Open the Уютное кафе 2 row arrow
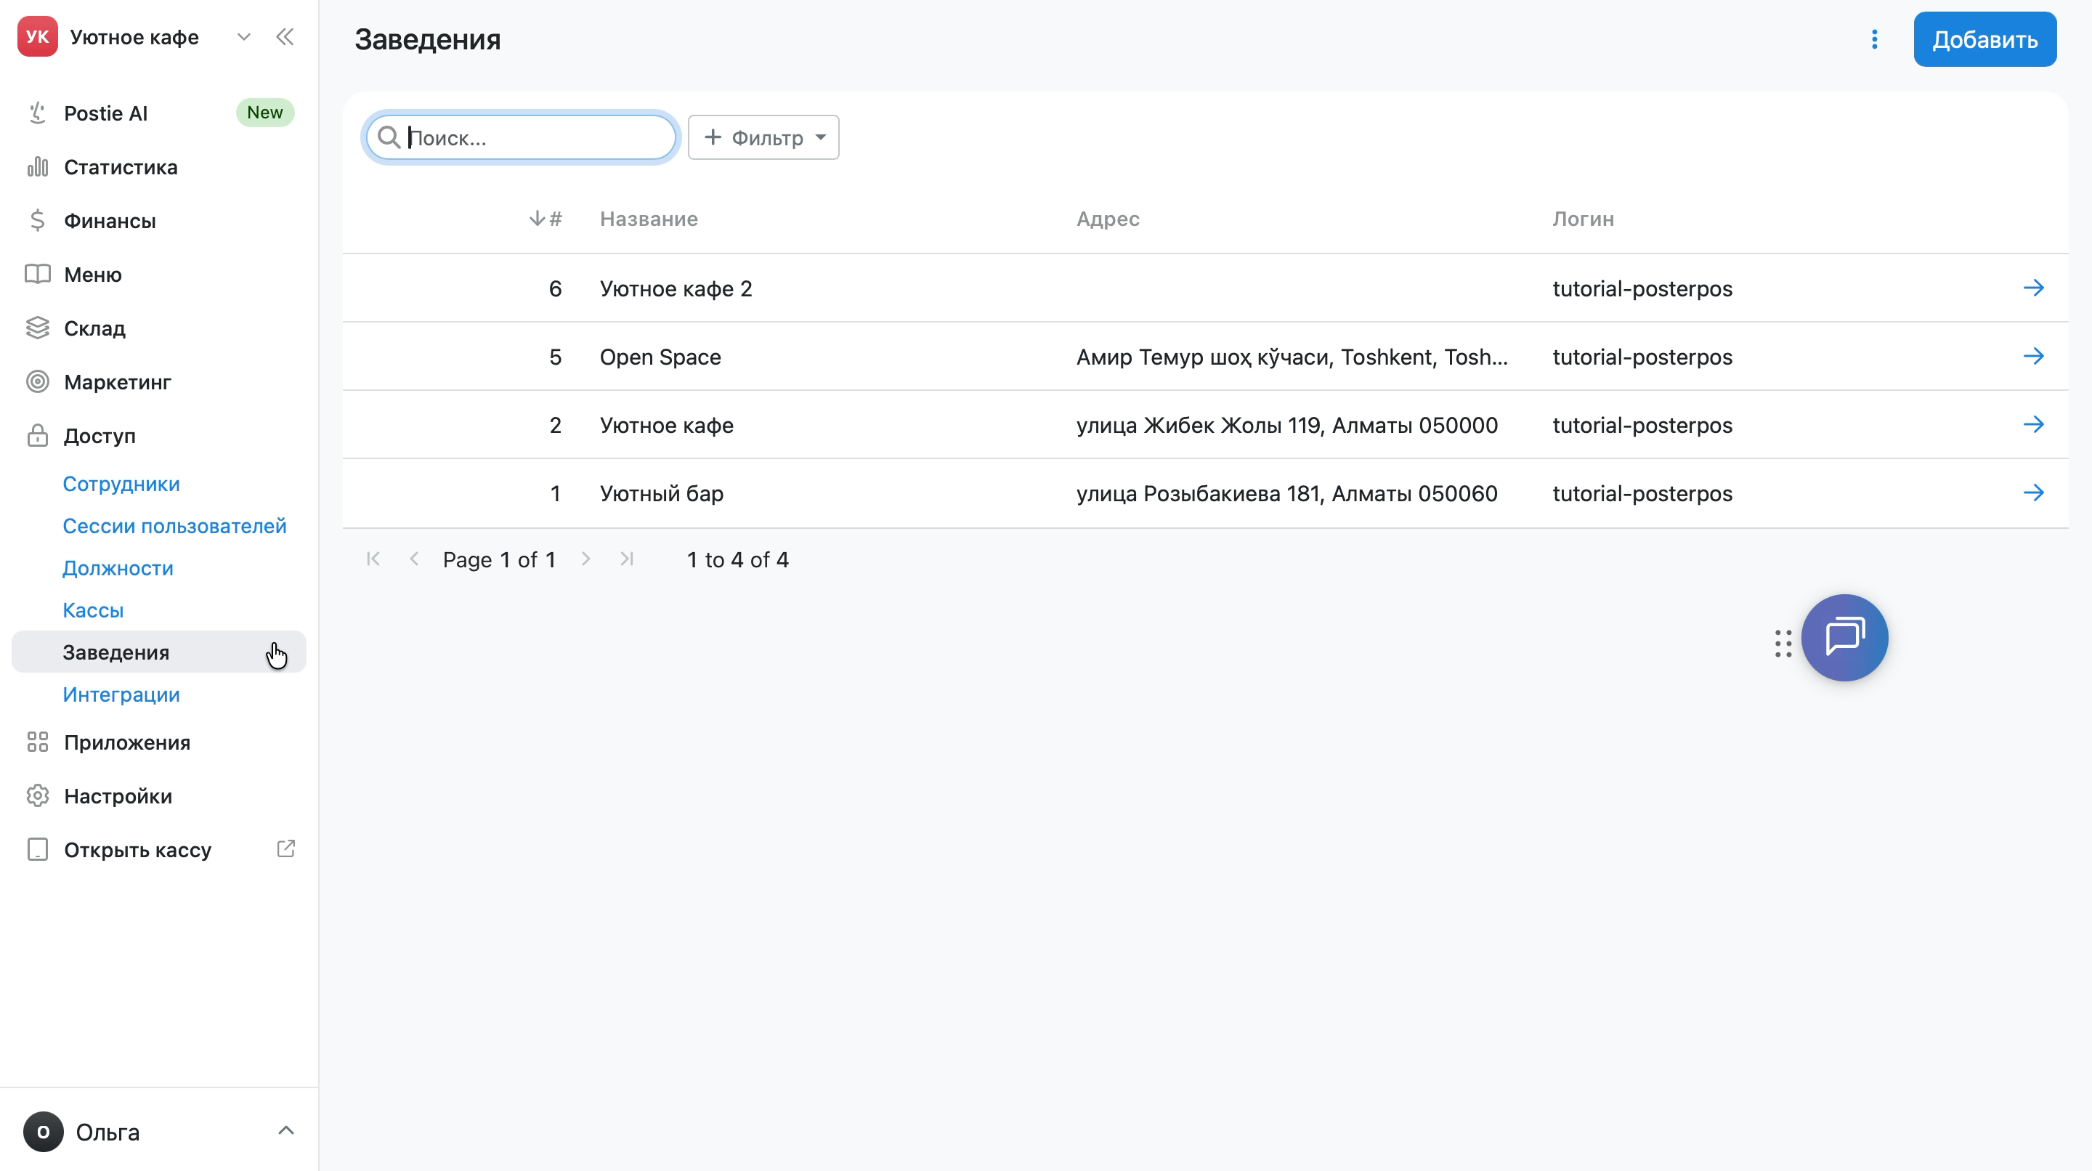 (2034, 288)
